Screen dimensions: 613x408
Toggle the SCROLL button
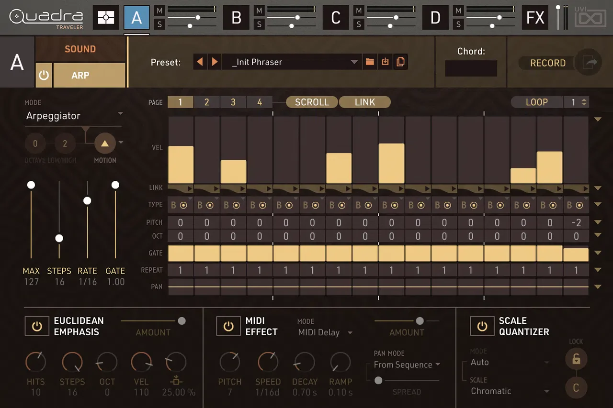click(312, 102)
